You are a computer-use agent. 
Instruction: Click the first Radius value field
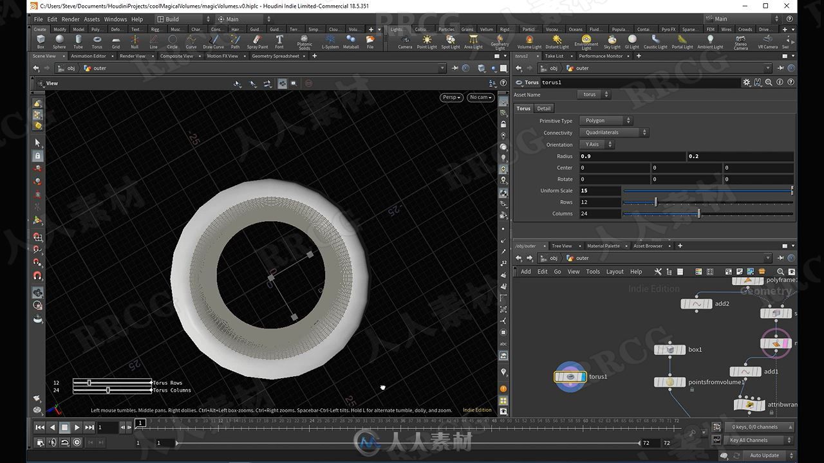coord(632,156)
